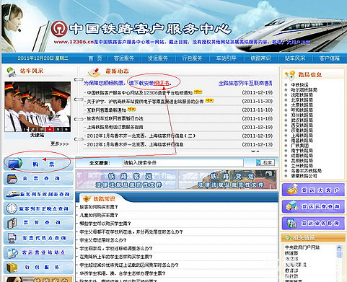Open 客运营业站站点 station outlets icon
The height and width of the screenshot is (282, 347).
[12, 252]
